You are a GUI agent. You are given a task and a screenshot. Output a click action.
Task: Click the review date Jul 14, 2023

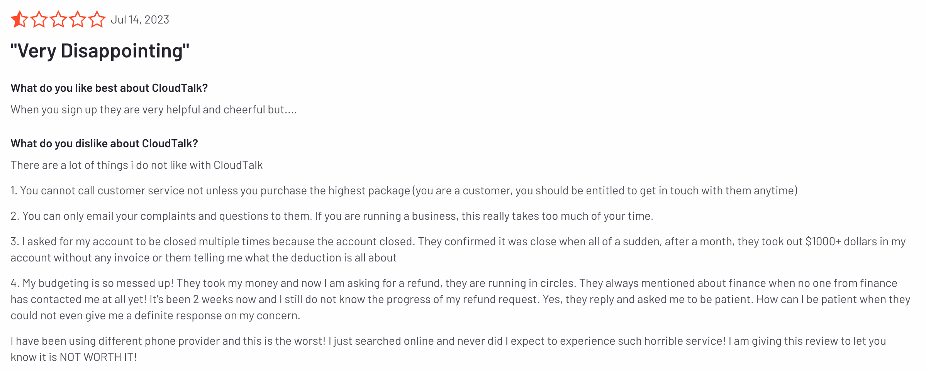[140, 20]
